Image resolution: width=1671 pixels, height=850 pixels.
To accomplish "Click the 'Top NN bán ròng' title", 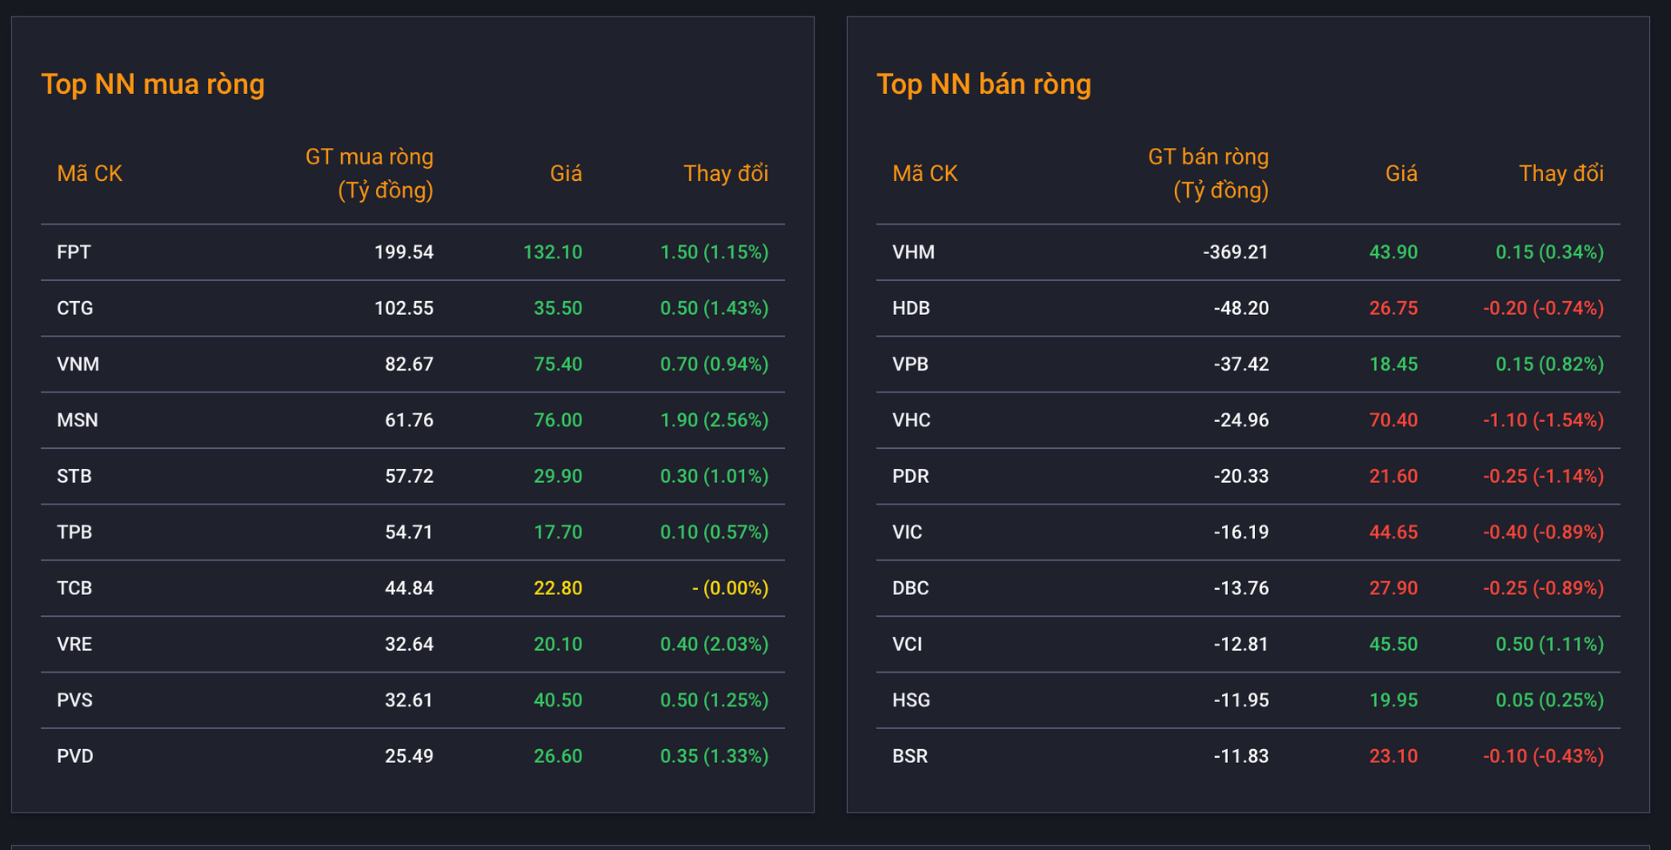I will pyautogui.click(x=983, y=84).
